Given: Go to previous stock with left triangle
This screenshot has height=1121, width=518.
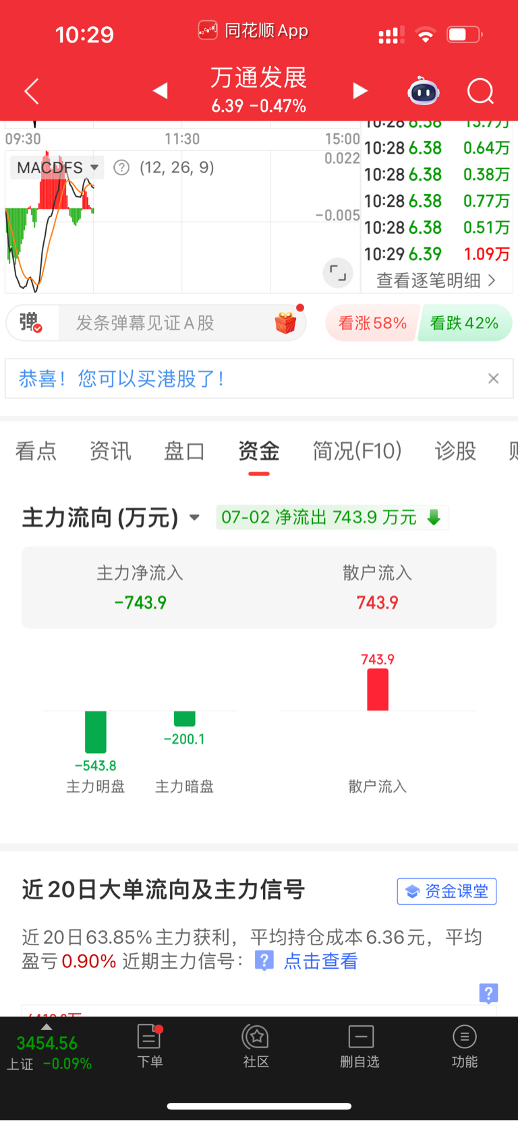Looking at the screenshot, I should click(160, 90).
